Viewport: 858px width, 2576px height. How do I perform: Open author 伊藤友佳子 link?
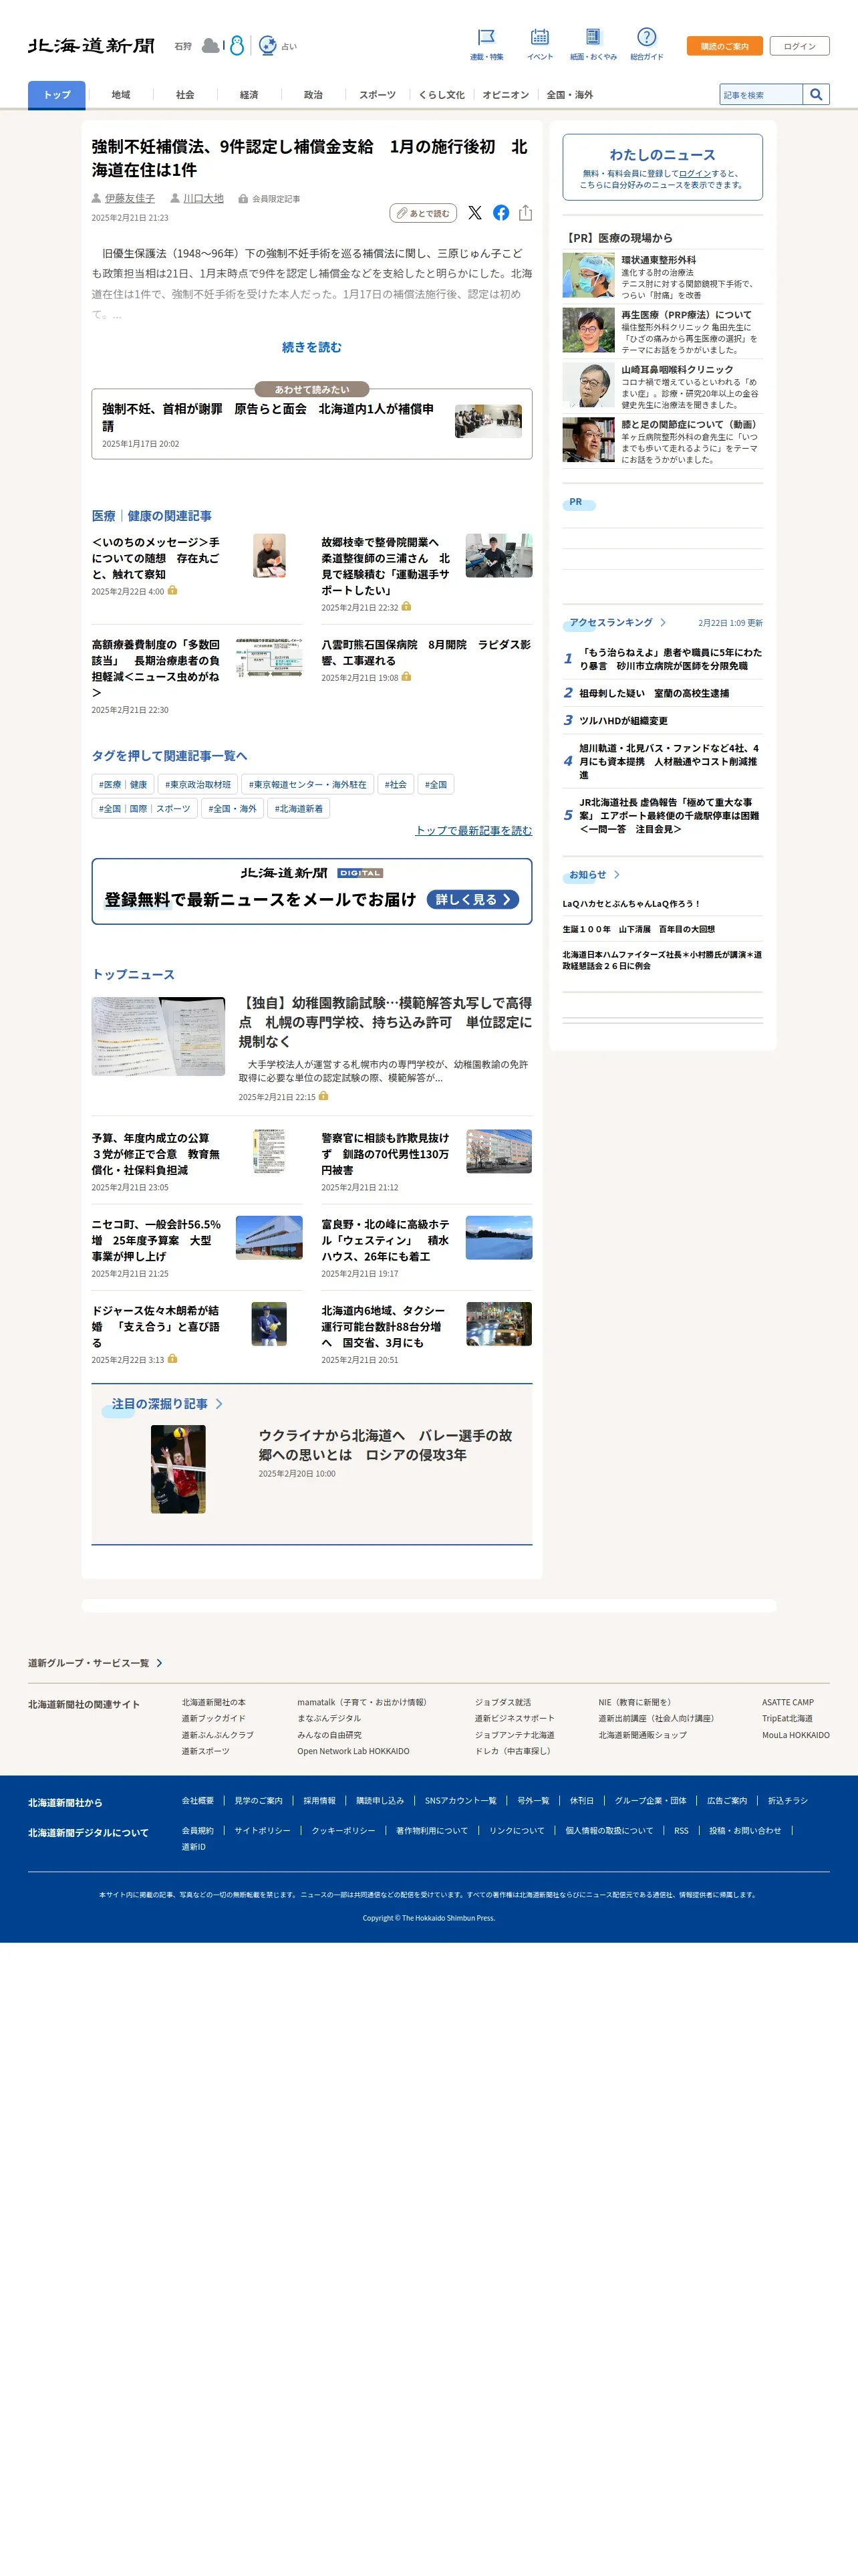[130, 198]
